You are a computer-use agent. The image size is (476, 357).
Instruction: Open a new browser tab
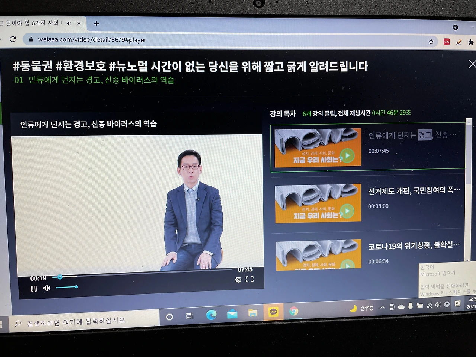(96, 23)
